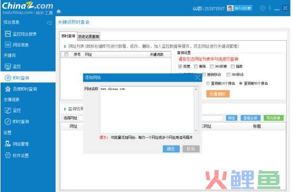This screenshot has width=293, height=192.
Task: Select the 查询前50个排名 radio button
Action: [x=241, y=83]
